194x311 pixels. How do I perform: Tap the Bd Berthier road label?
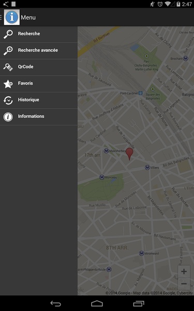click(x=101, y=38)
